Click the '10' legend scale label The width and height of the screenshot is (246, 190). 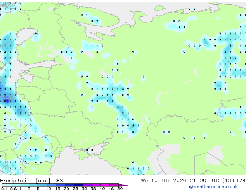49,188
